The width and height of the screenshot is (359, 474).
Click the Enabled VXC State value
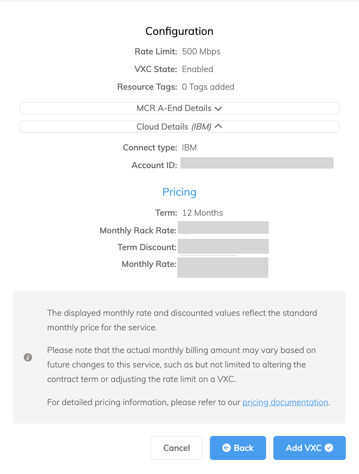click(197, 69)
